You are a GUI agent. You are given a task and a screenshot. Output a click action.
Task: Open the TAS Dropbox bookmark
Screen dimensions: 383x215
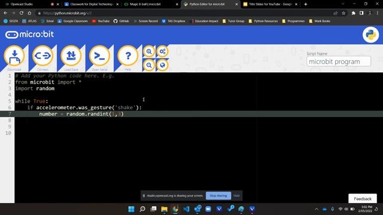pos(174,21)
